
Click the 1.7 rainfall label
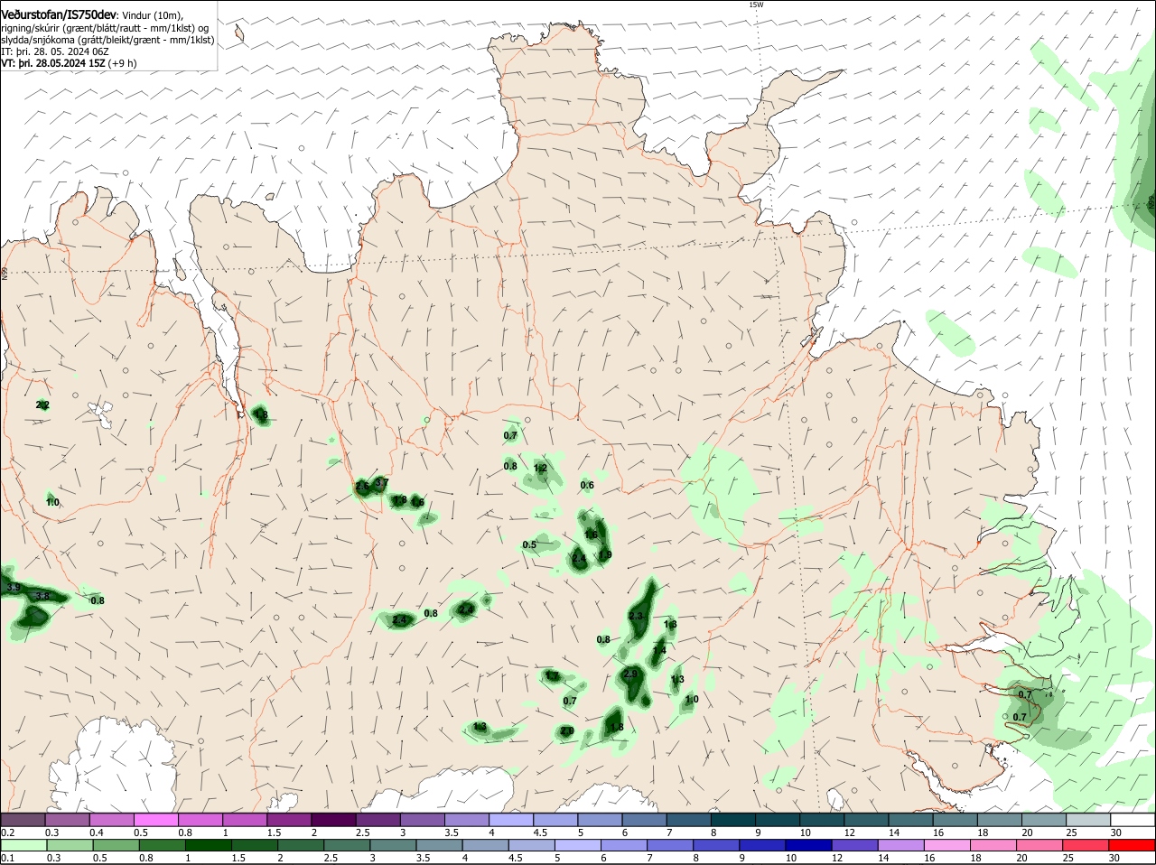(x=552, y=675)
